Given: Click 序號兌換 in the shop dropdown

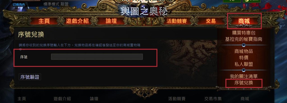Looking at the screenshot, I should (x=244, y=83).
